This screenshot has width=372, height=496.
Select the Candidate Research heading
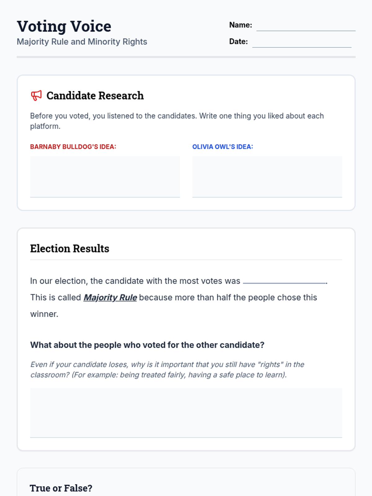(95, 96)
